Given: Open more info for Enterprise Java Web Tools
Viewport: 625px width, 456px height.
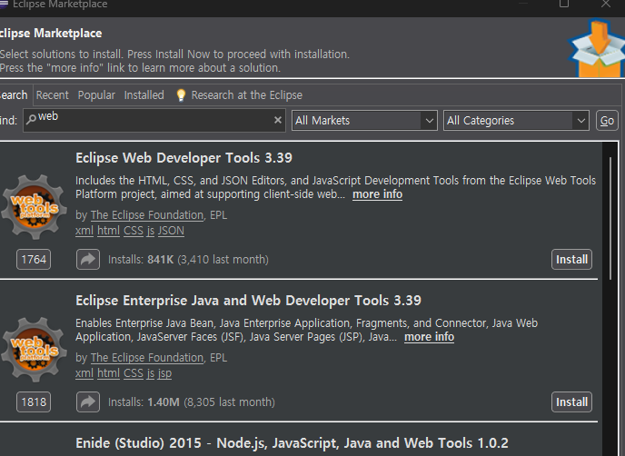Looking at the screenshot, I should pos(429,337).
